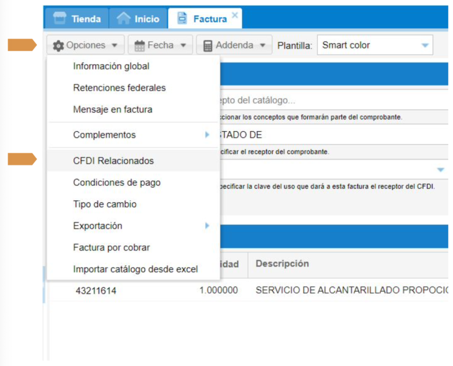This screenshot has width=453, height=366.
Task: Choose Condiciones de pago menu item
Action: coord(117,182)
